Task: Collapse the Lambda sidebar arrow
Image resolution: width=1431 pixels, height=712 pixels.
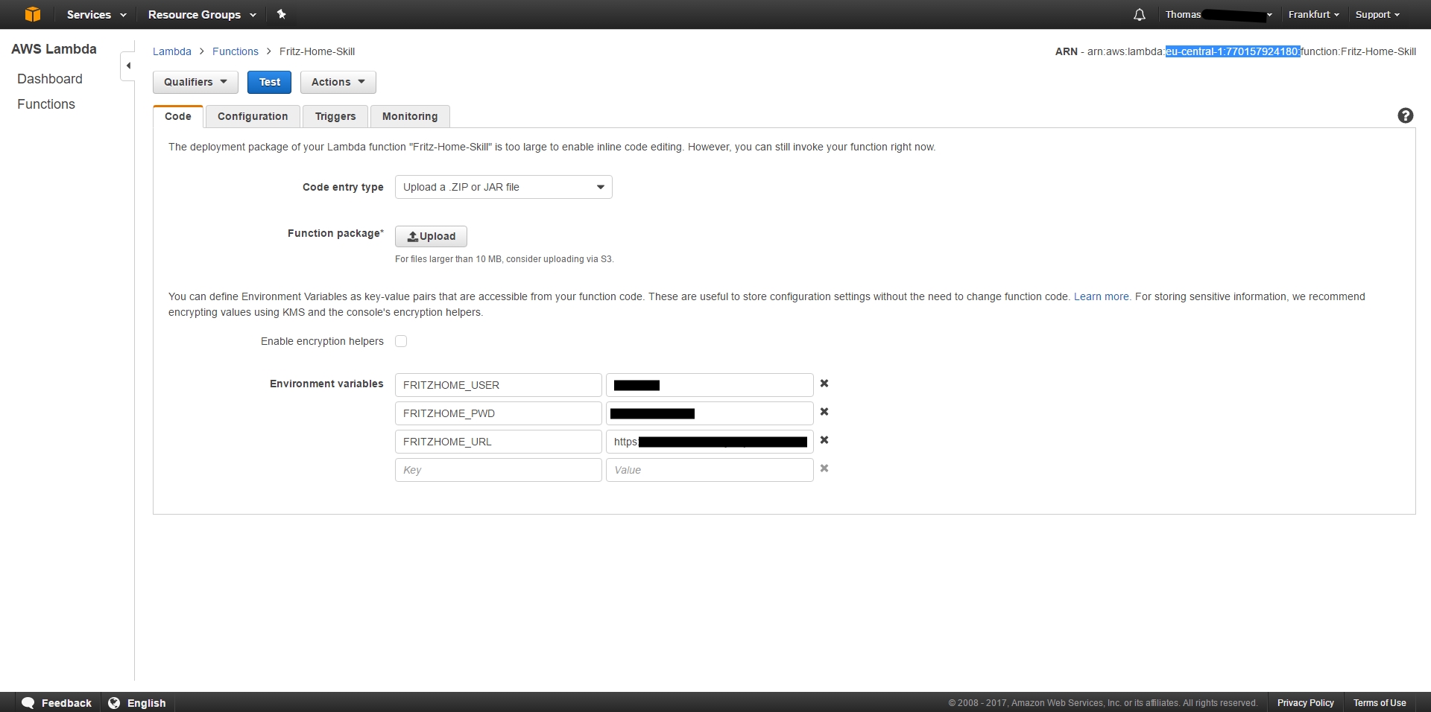Action: tap(128, 66)
